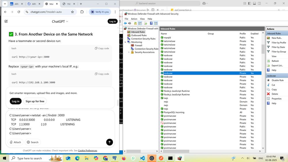The width and height of the screenshot is (288, 162).
Task: Collapse the Monitoring tree node
Action: (x=125, y=42)
